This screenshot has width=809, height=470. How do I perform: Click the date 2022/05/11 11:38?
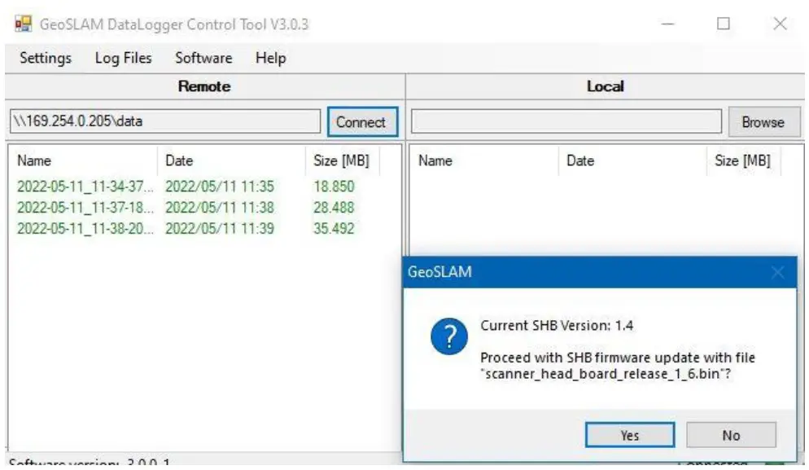click(220, 208)
